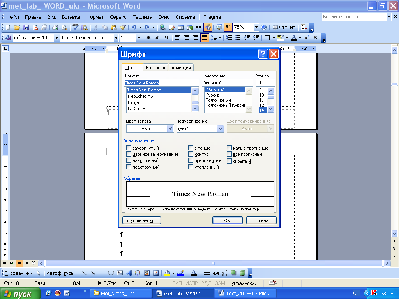Click the New document icon

(x=8, y=28)
